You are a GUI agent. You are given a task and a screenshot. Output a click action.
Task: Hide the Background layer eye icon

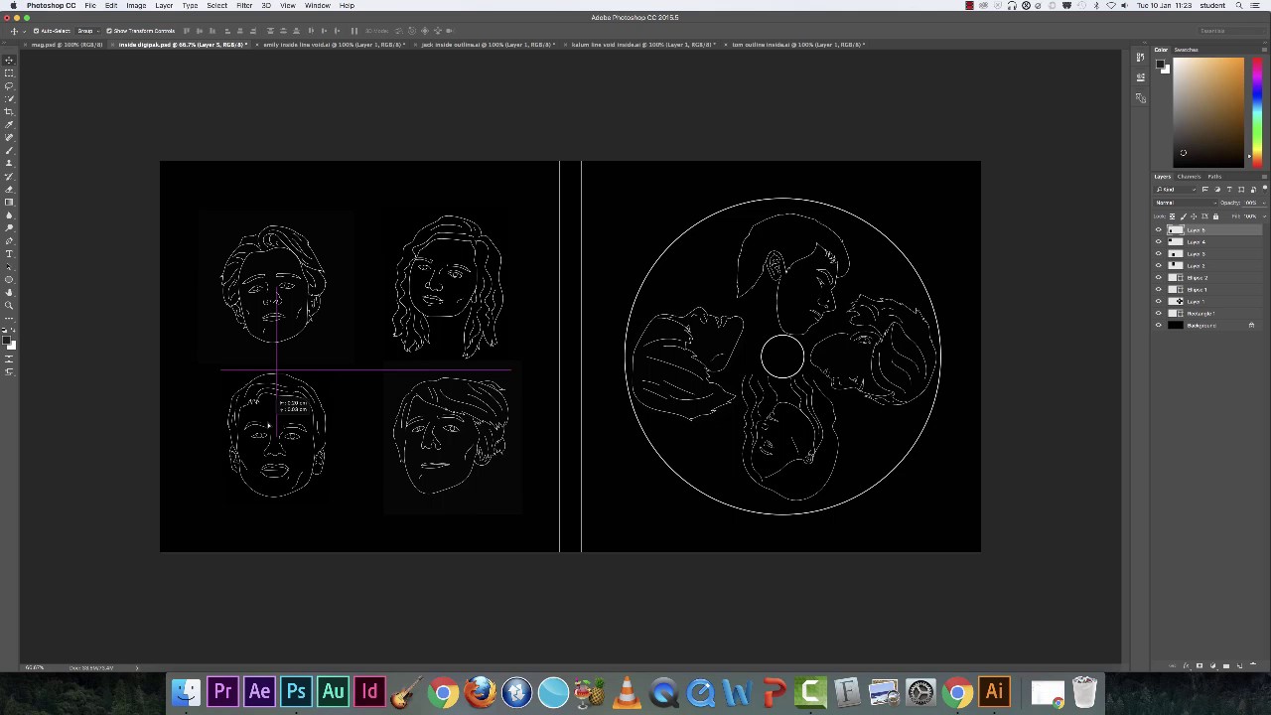click(1158, 325)
